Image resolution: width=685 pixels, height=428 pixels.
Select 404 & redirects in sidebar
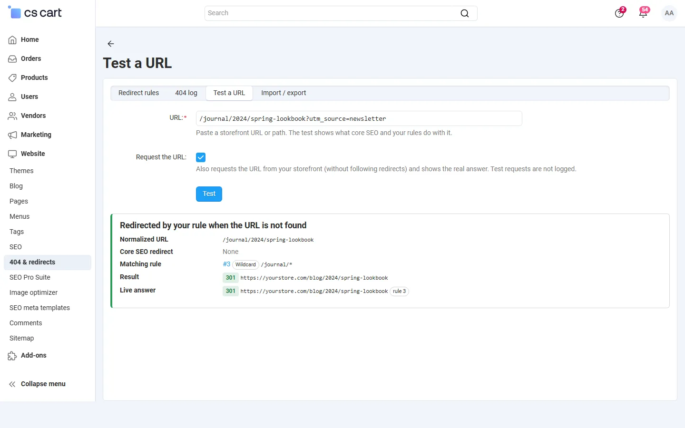click(x=48, y=263)
